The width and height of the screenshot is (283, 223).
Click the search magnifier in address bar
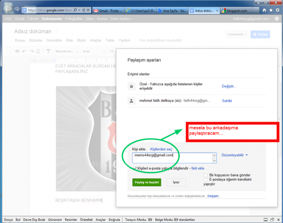click(x=75, y=10)
